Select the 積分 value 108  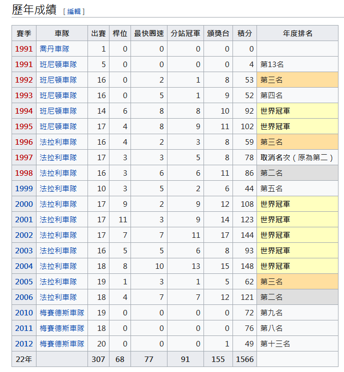pyautogui.click(x=244, y=204)
